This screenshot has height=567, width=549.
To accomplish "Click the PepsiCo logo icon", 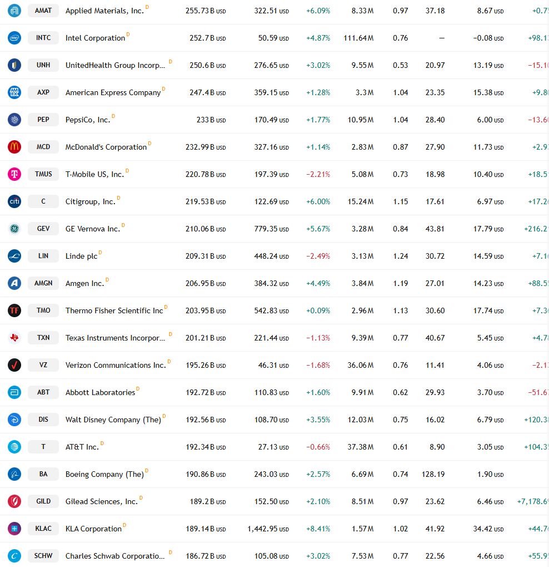I will coord(14,119).
